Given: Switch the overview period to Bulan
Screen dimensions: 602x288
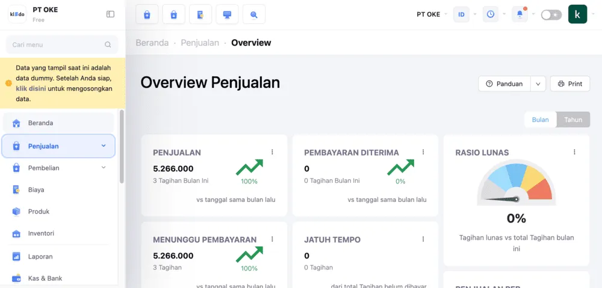Looking at the screenshot, I should [x=540, y=120].
